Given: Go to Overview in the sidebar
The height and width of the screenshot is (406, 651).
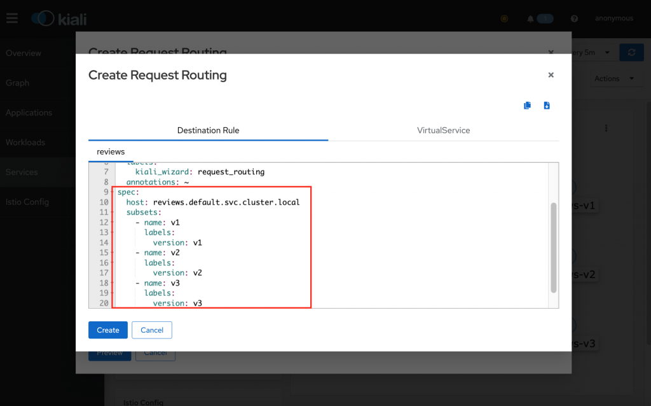Looking at the screenshot, I should [x=24, y=53].
